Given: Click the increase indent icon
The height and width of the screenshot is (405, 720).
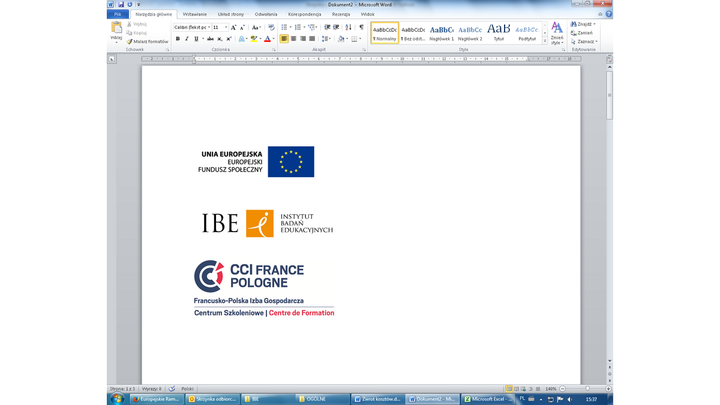Looking at the screenshot, I should 336,28.
